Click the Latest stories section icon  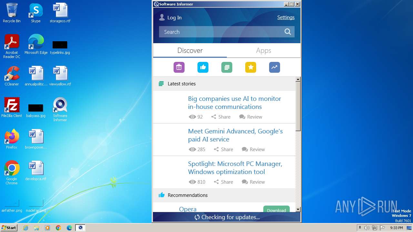pos(161,84)
